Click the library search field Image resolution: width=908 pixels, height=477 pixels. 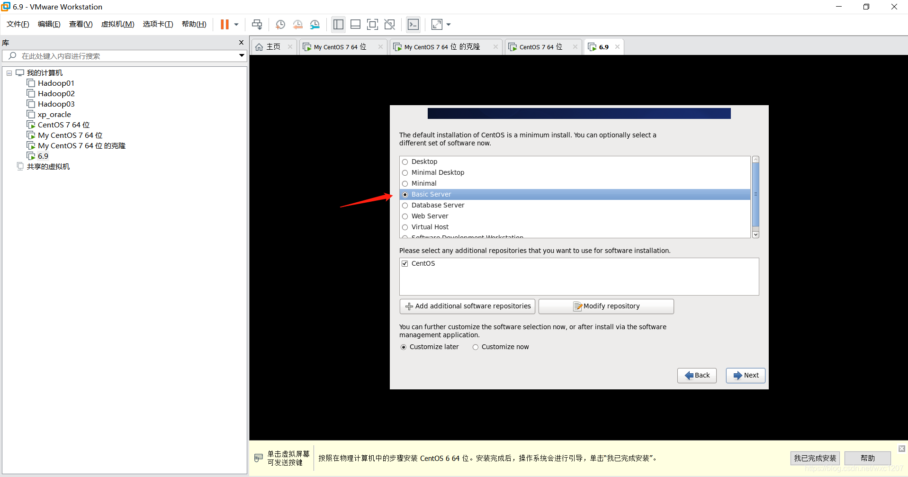(124, 56)
